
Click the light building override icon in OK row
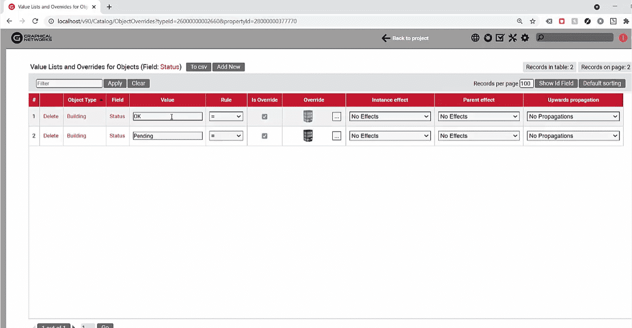tap(308, 116)
